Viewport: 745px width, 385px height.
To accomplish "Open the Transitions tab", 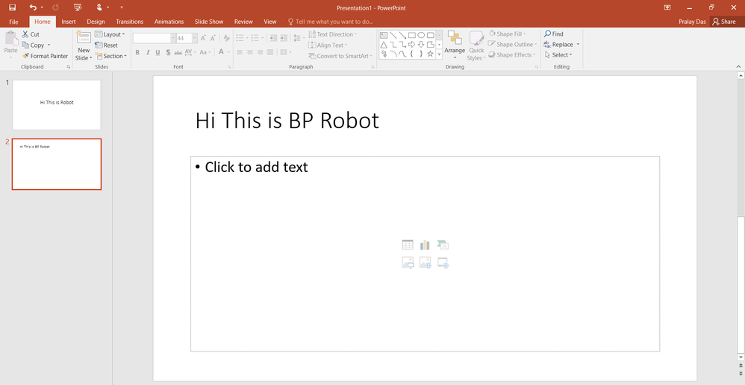I will [130, 22].
